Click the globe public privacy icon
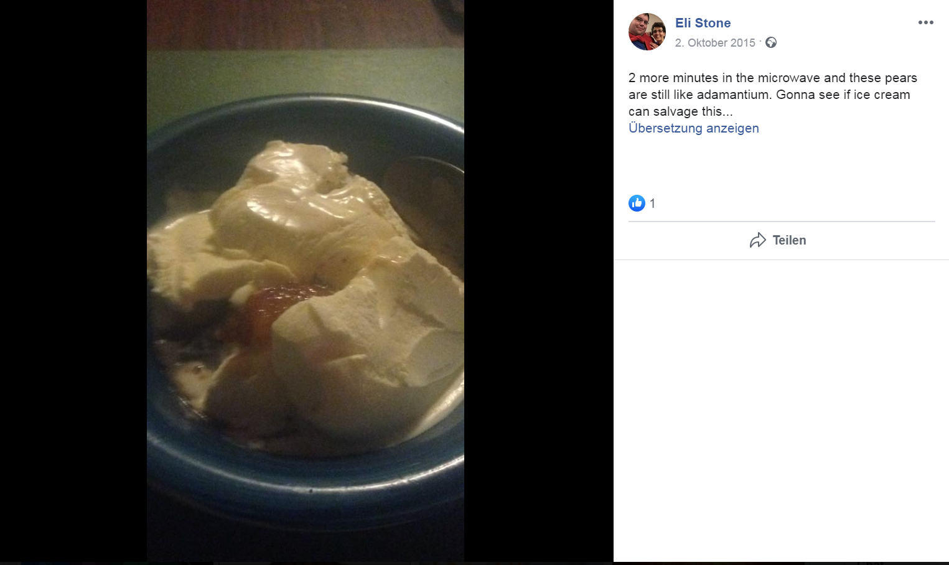949x565 pixels. tap(771, 42)
